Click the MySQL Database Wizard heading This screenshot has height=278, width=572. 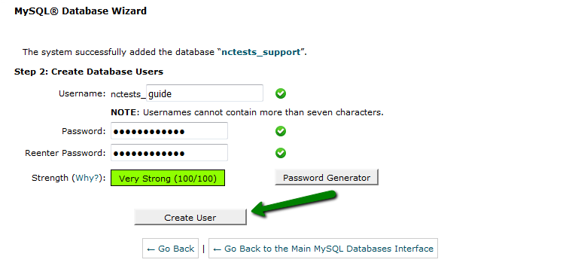pos(81,11)
